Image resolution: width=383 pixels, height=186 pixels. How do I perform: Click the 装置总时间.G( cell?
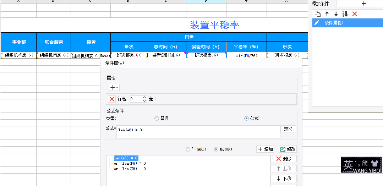tap(166, 55)
